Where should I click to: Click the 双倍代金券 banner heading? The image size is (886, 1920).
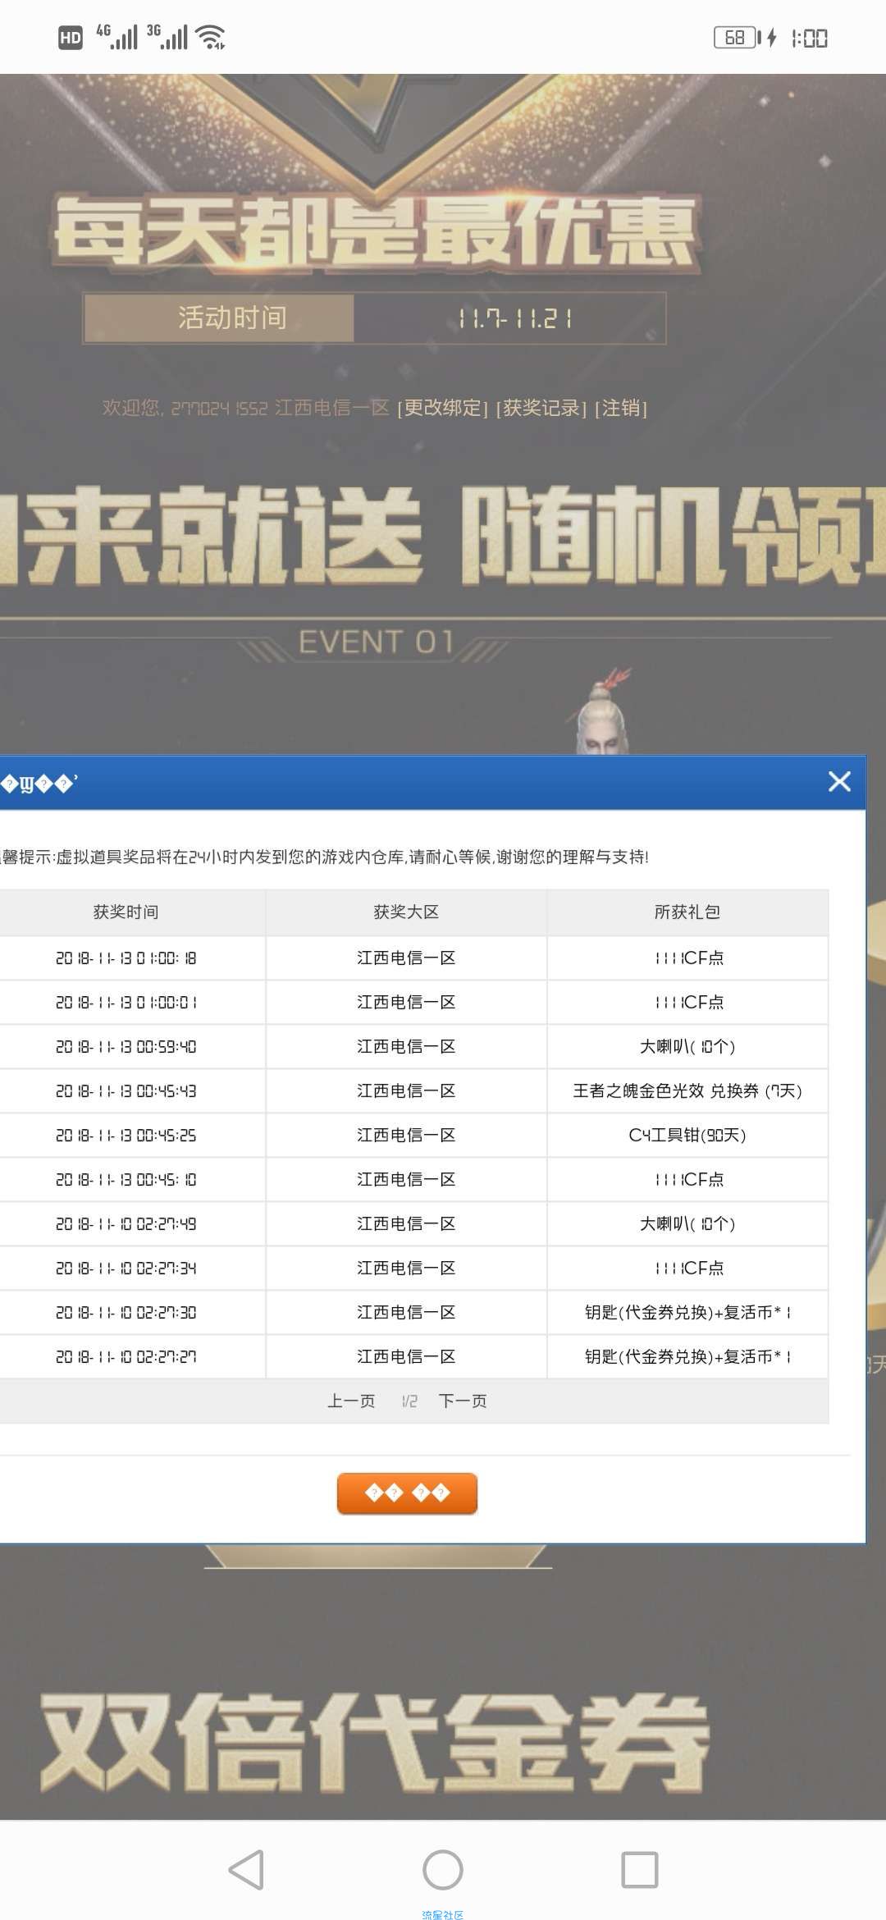pos(374,1741)
